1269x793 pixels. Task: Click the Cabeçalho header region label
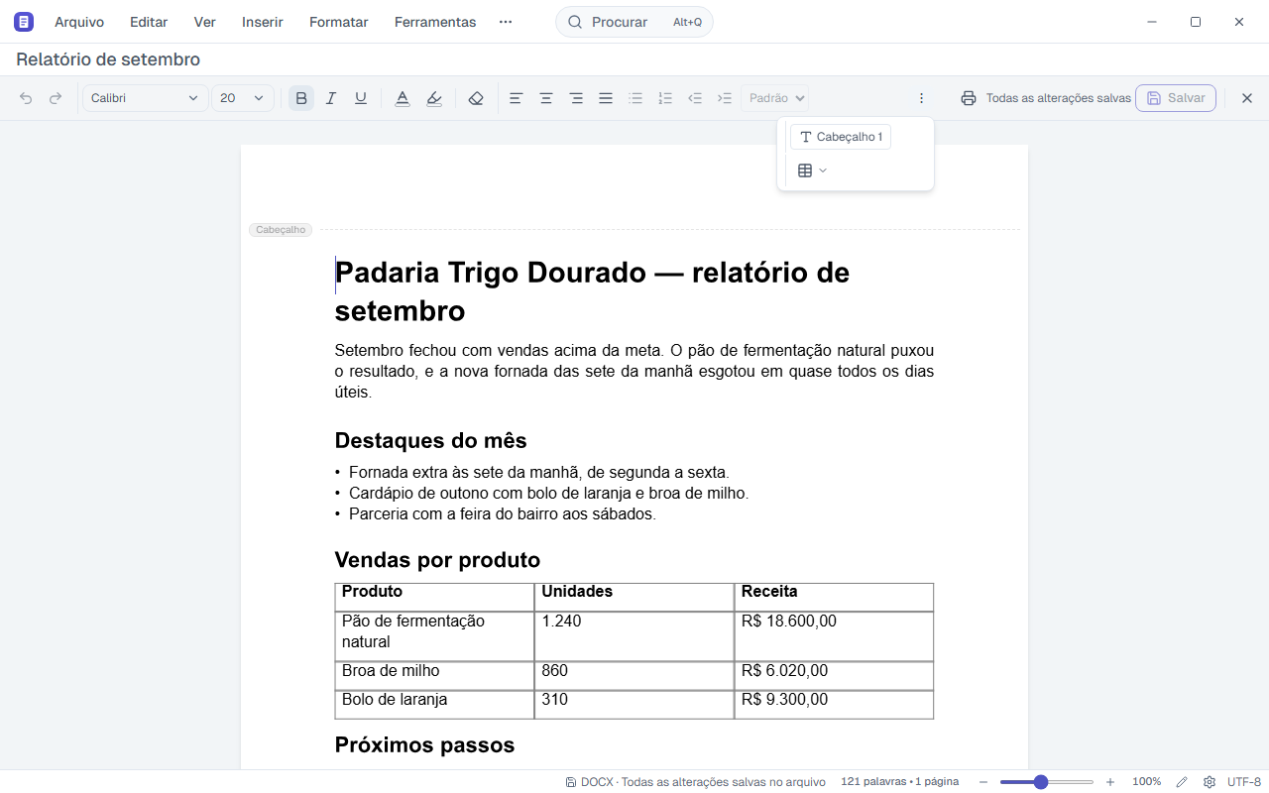tap(281, 230)
